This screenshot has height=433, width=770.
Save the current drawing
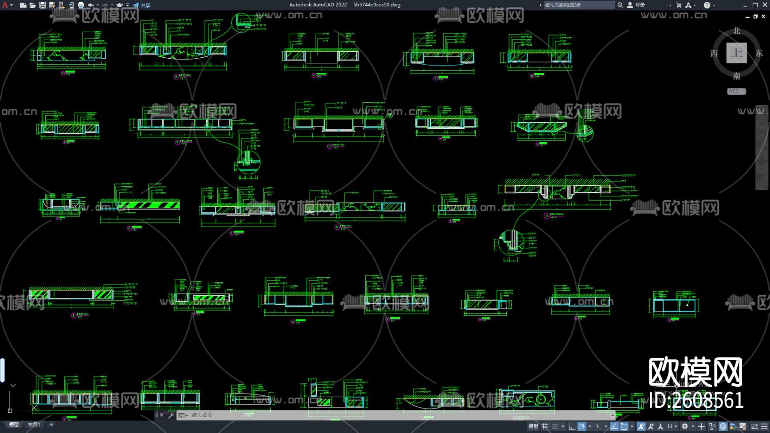tap(42, 5)
